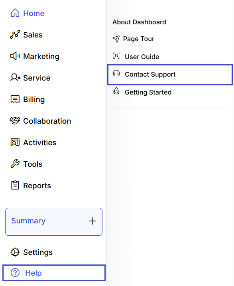This screenshot has height=286, width=234.
Task: Click the Billing receipt icon
Action: click(15, 99)
